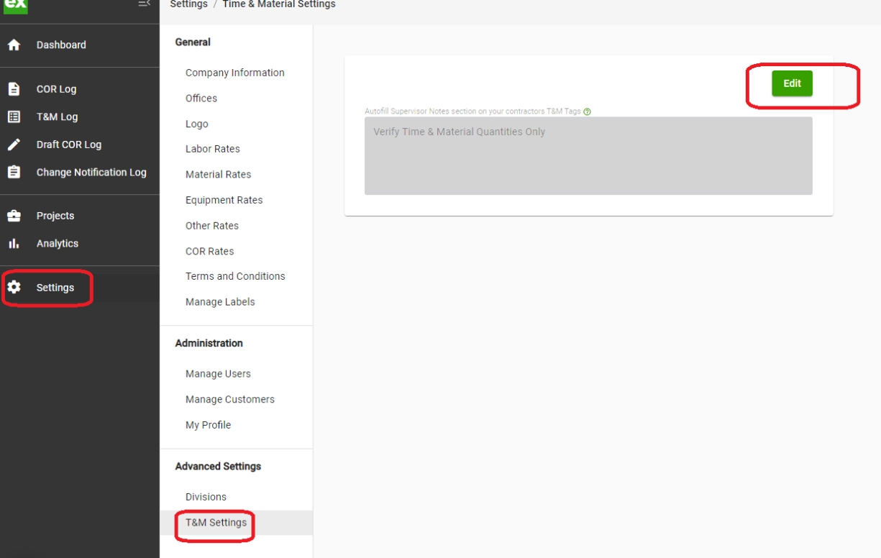Click the Supervisor Notes text area
881x558 pixels.
588,156
